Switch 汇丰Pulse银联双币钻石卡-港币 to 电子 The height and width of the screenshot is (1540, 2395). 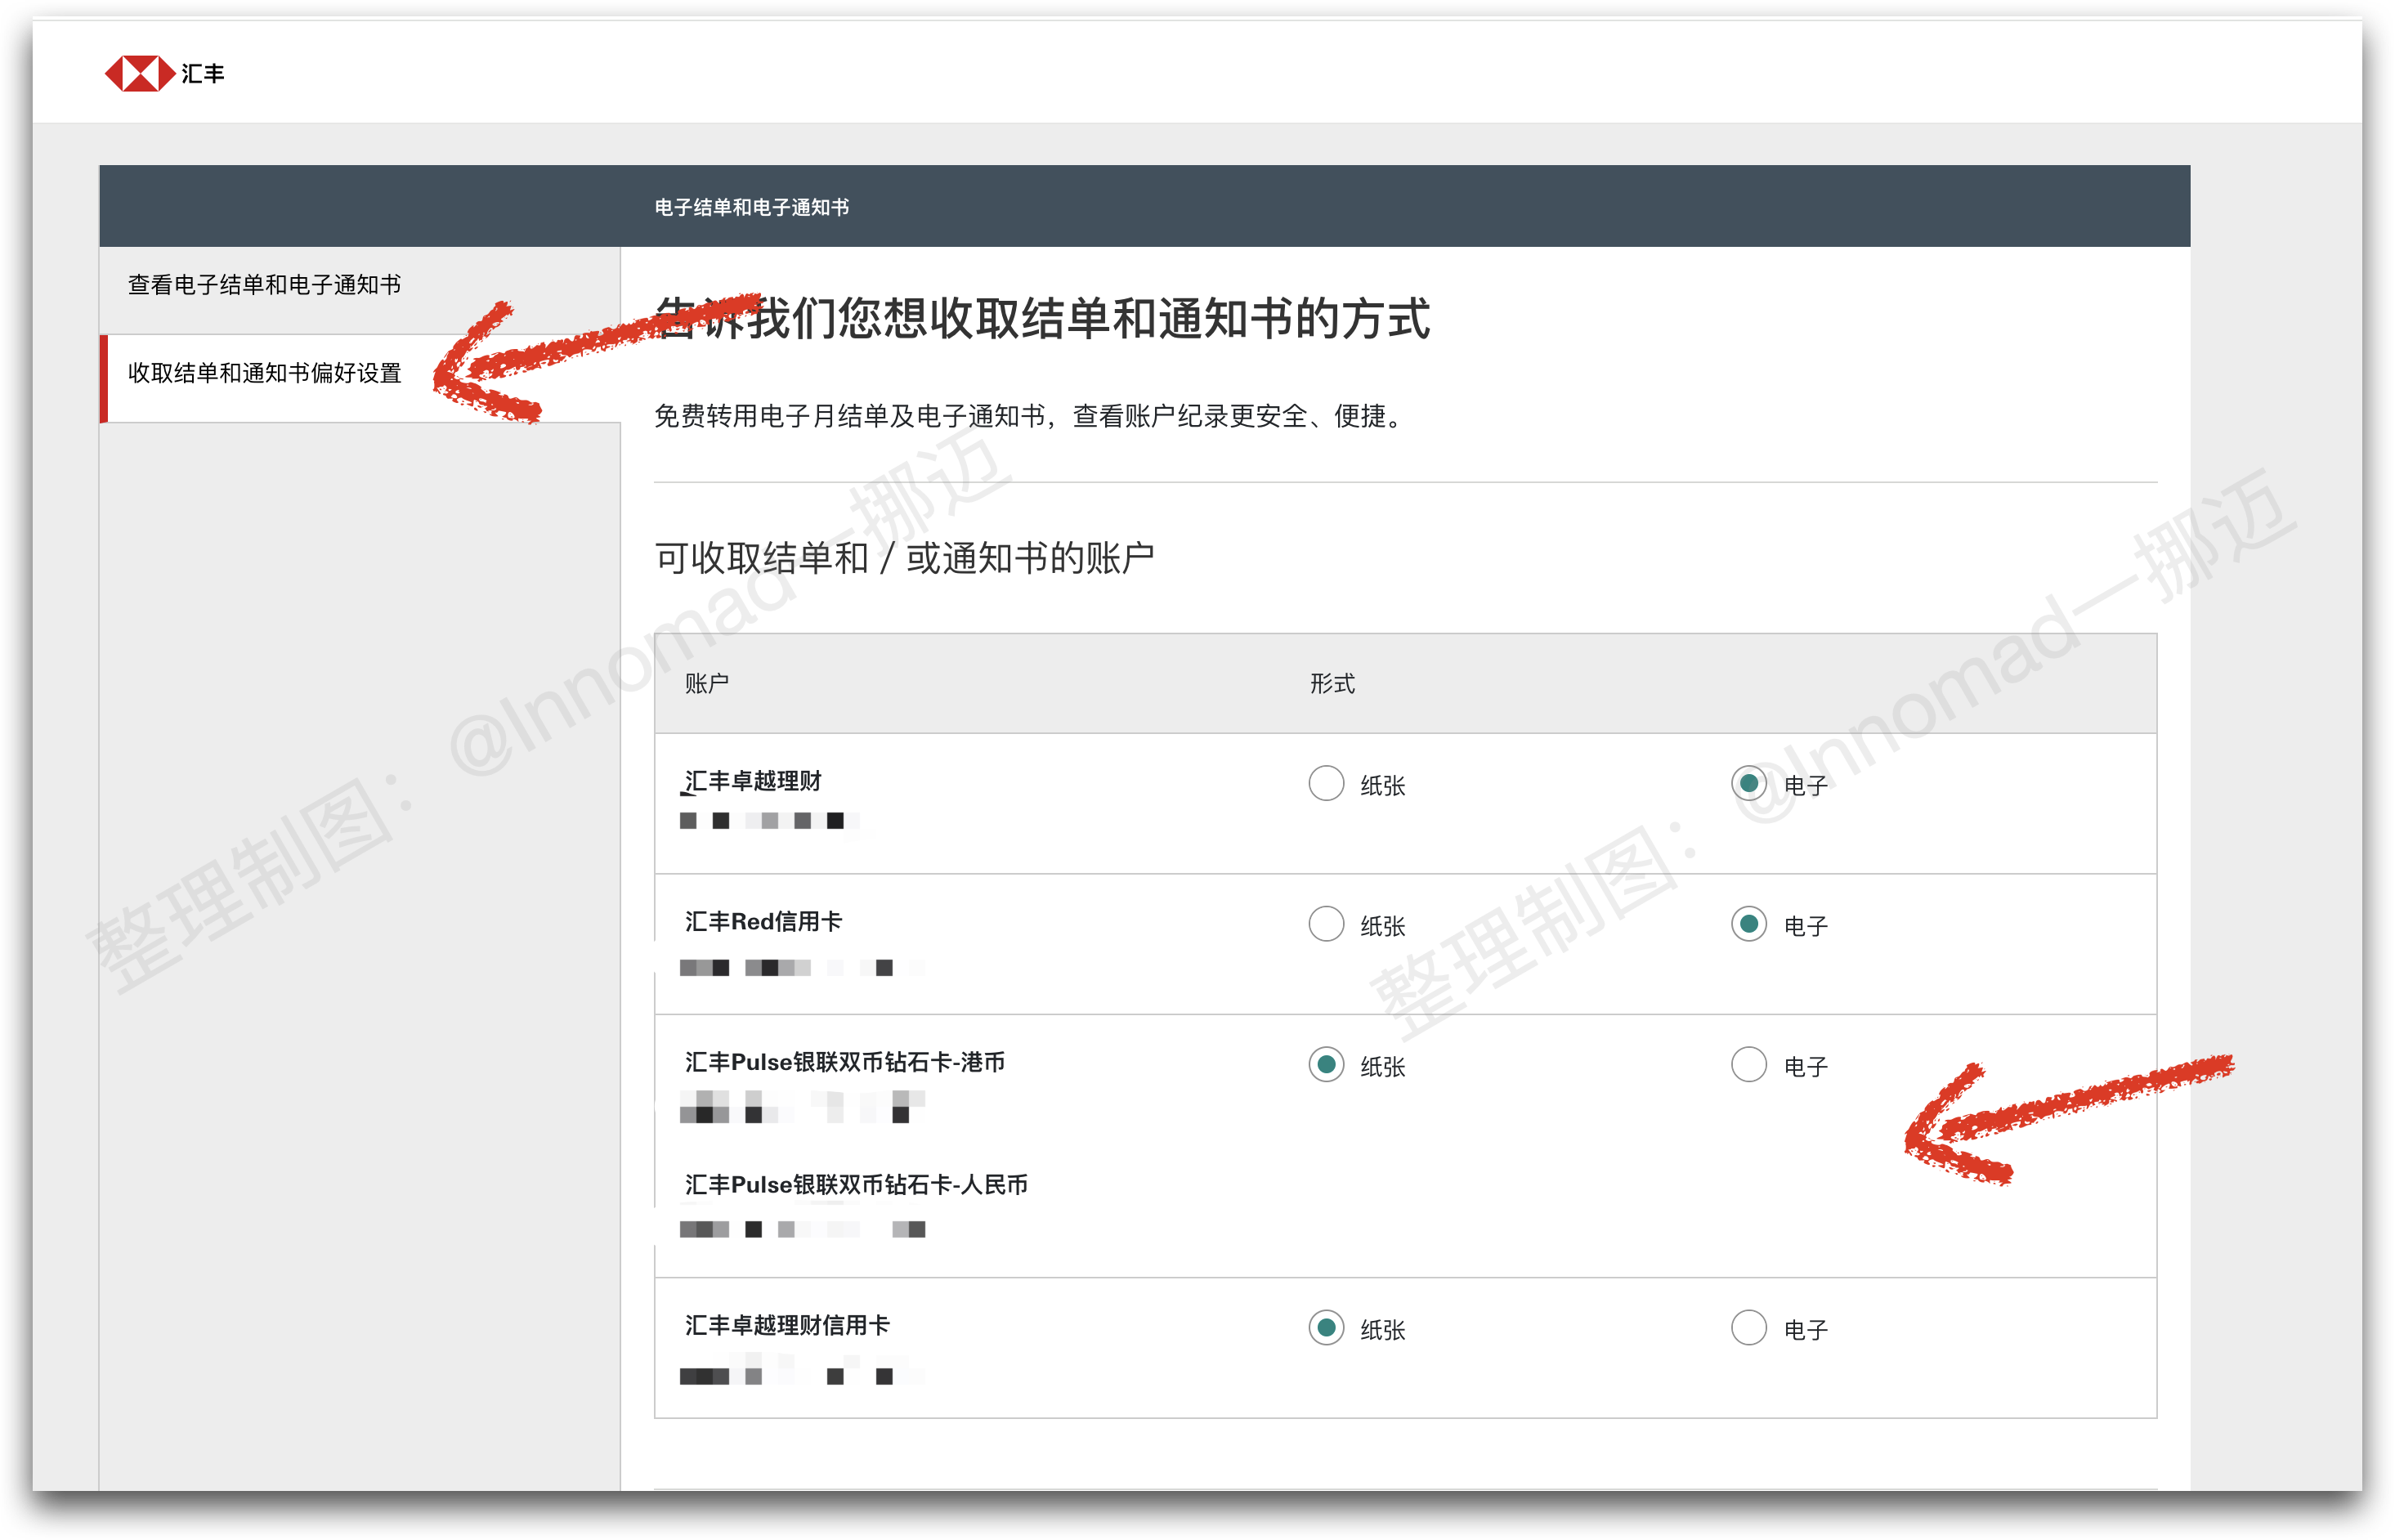1748,1065
